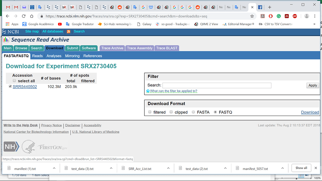The height and width of the screenshot is (181, 322).
Task: Open the AdBlock Plus extension
Action: 295,16
